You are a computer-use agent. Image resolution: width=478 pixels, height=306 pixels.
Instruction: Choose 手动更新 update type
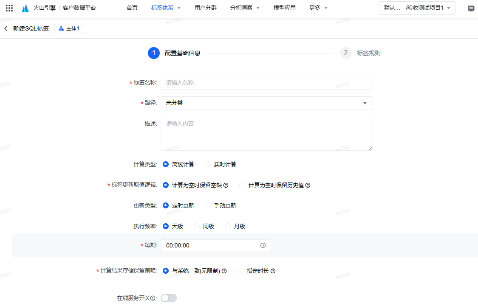click(x=208, y=205)
